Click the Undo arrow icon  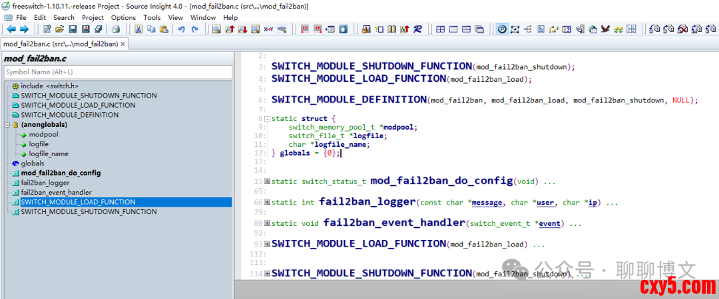[181, 29]
